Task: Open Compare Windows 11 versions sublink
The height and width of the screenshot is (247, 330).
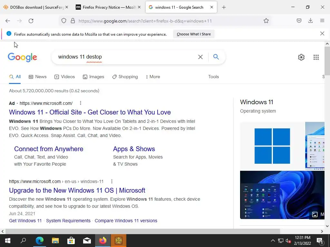Action: click(x=126, y=221)
